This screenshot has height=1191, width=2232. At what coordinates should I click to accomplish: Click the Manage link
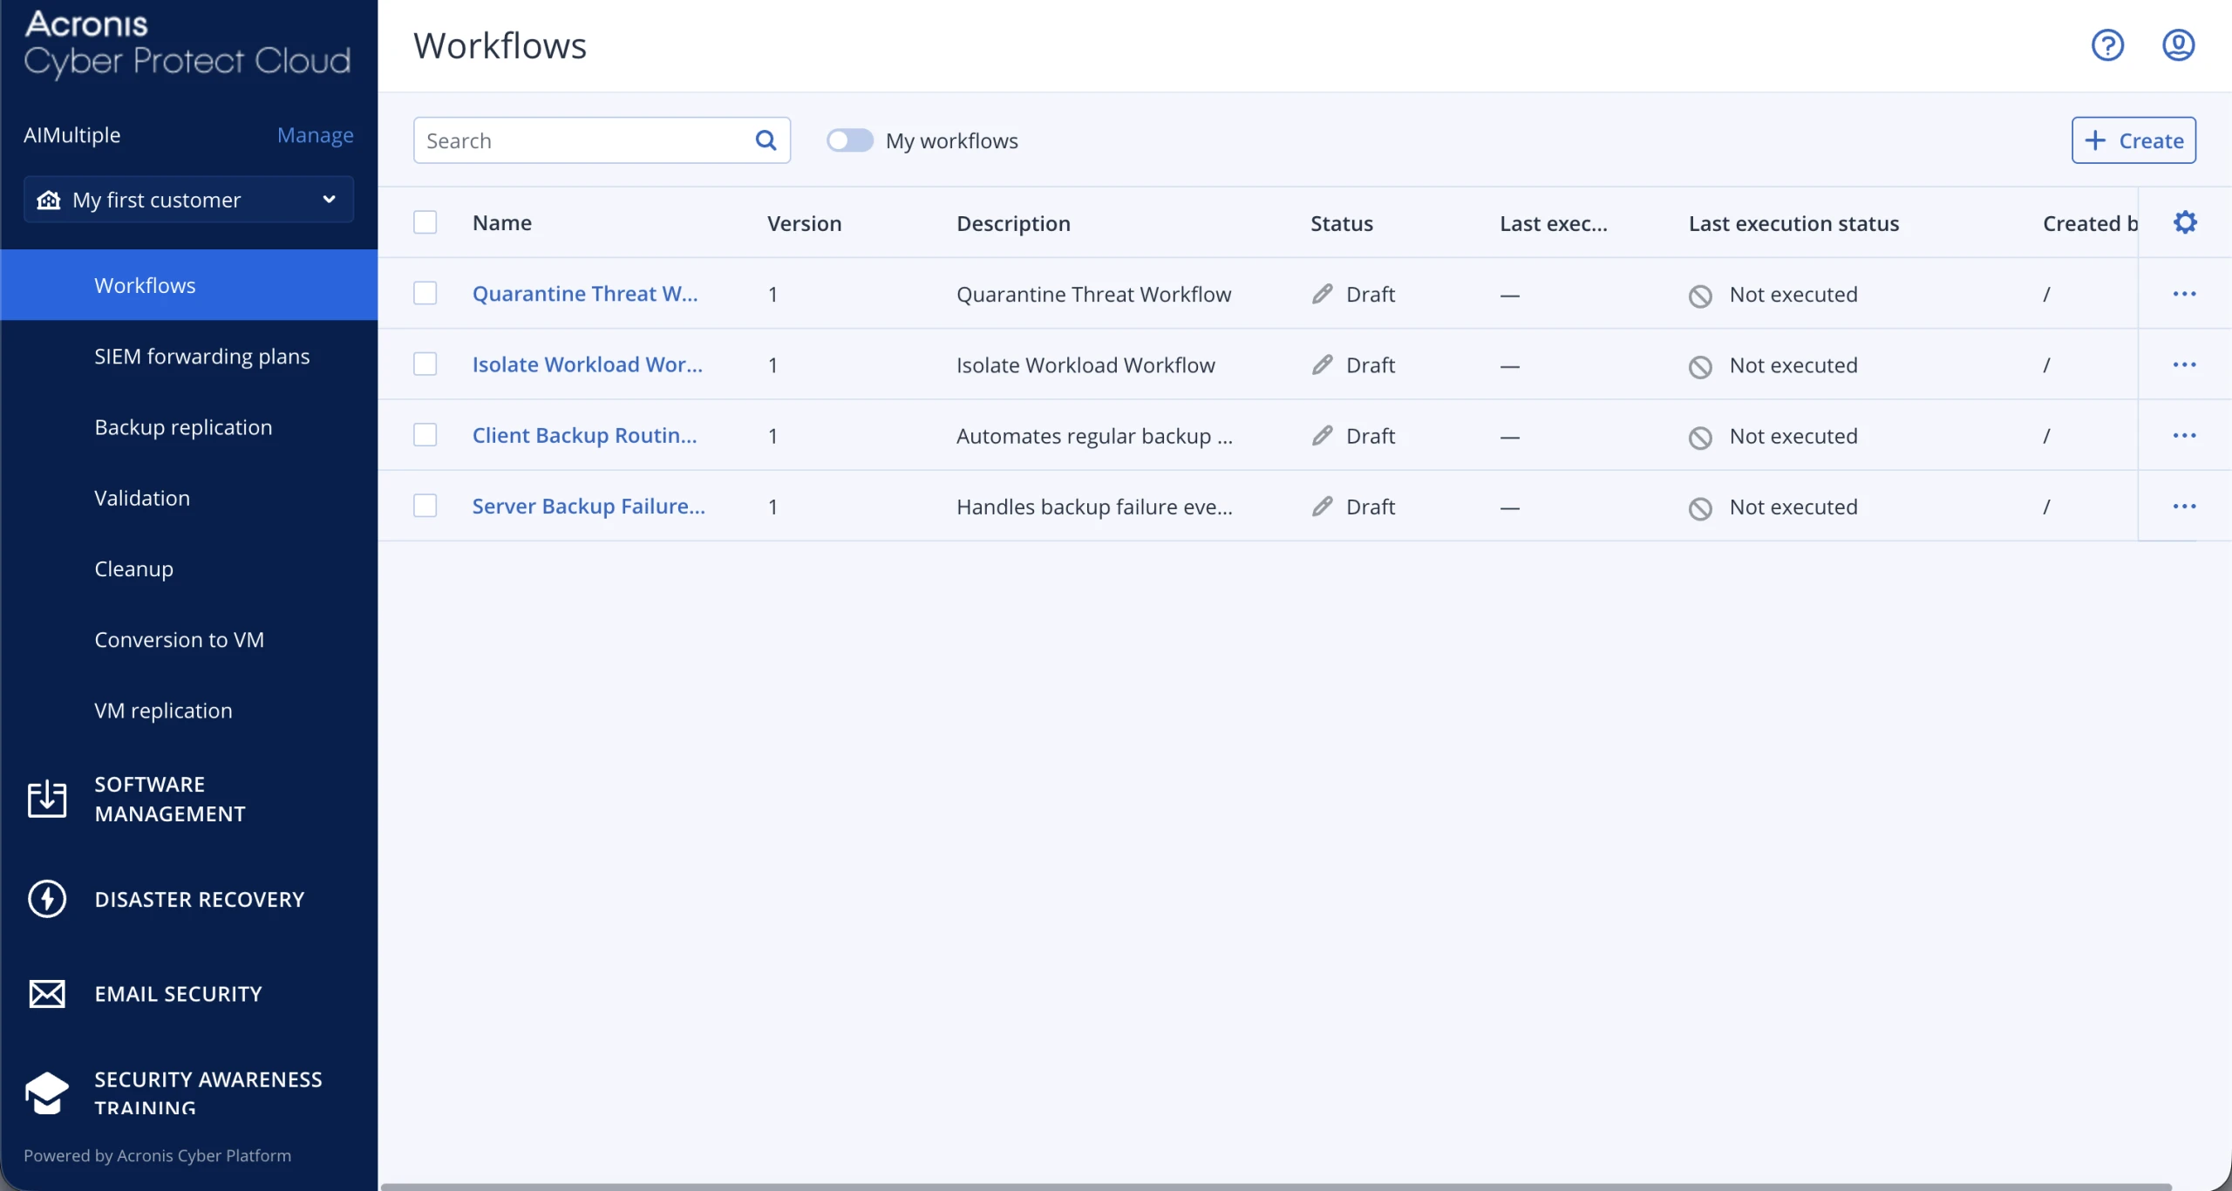point(316,135)
